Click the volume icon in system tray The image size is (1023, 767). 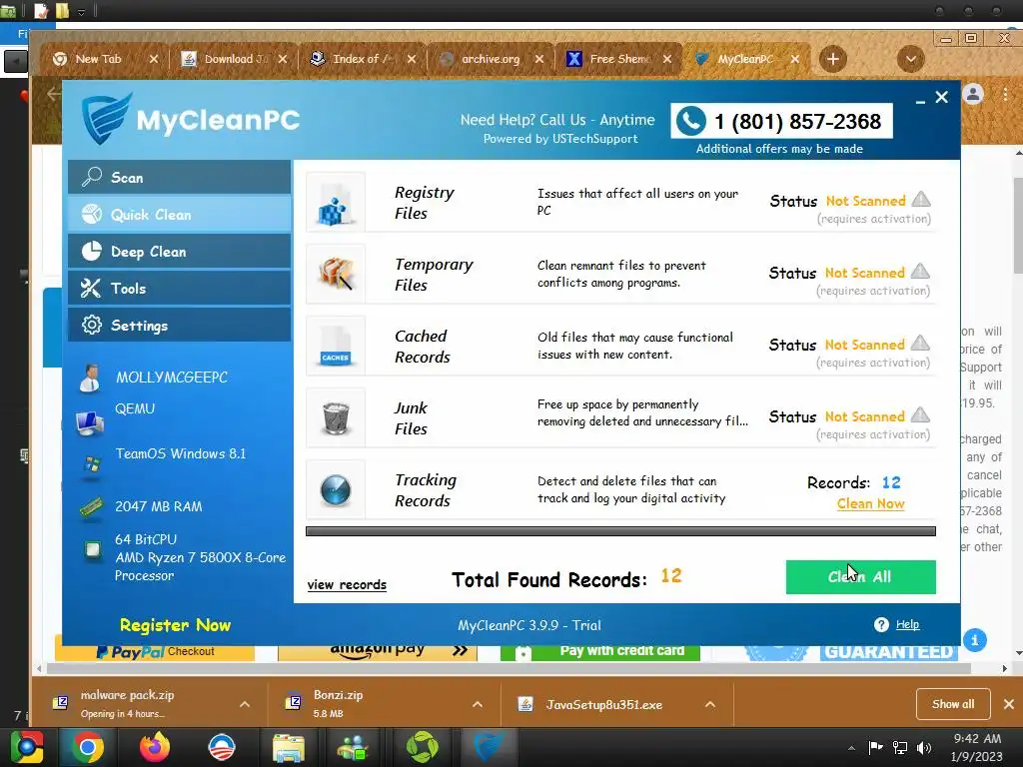924,748
